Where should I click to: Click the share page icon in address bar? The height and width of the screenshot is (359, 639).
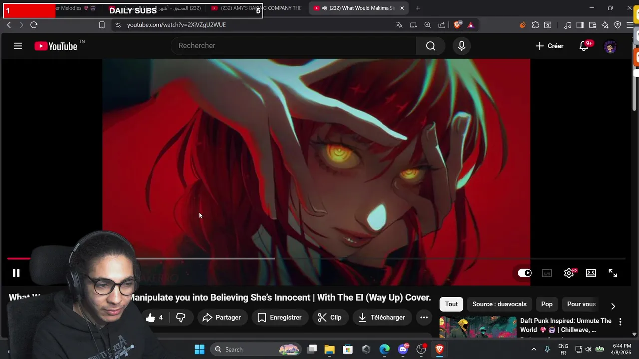[442, 25]
